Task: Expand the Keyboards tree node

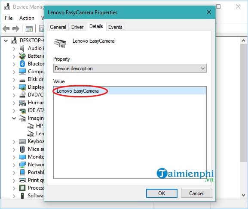Action: click(x=14, y=142)
